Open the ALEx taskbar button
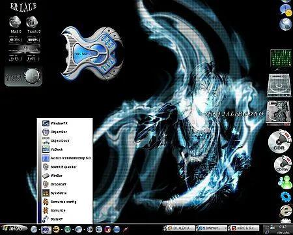Viewport: 293px width, 235px height. 180,228
